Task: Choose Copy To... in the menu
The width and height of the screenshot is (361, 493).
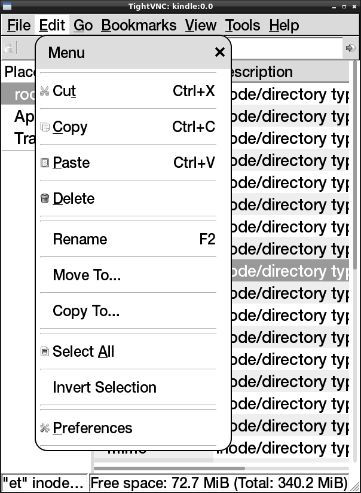Action: coord(86,311)
